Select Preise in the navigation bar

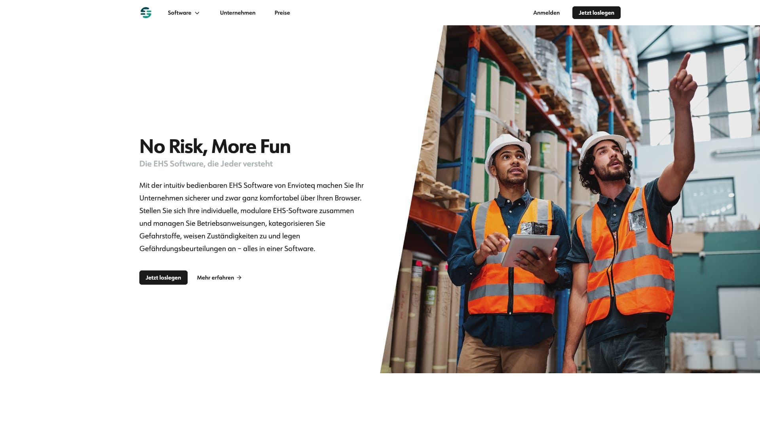tap(282, 13)
